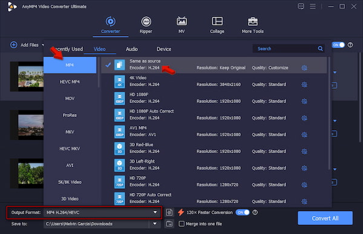Open settings gear for 3D Left-Right profile
The width and height of the screenshot is (363, 234).
tap(304, 168)
